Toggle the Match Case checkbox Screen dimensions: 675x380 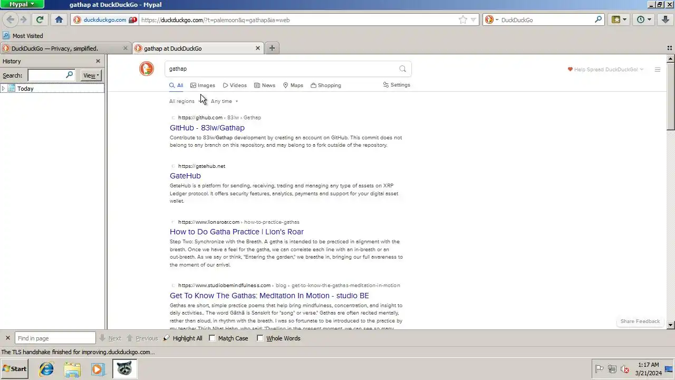(213, 338)
